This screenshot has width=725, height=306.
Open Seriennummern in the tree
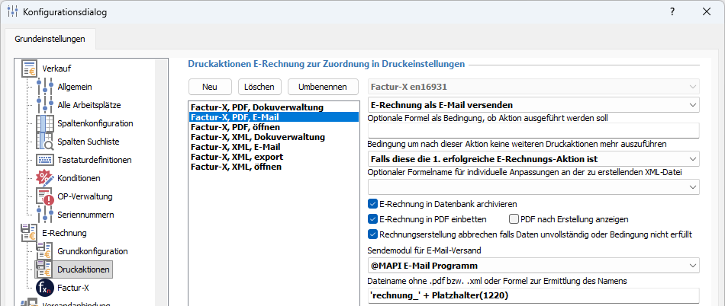pos(85,215)
